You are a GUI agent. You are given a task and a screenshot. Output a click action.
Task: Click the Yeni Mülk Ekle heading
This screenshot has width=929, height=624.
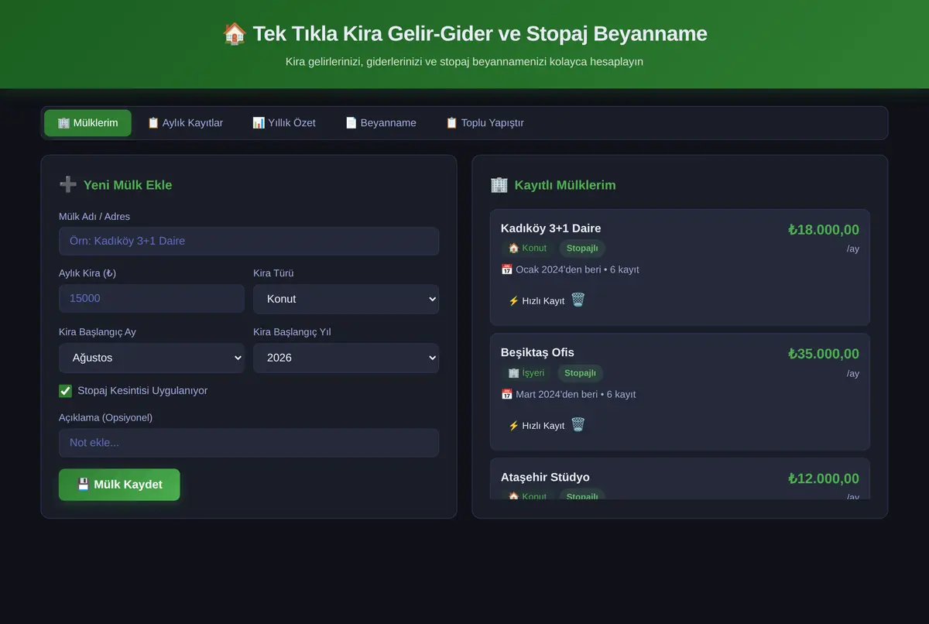point(128,185)
